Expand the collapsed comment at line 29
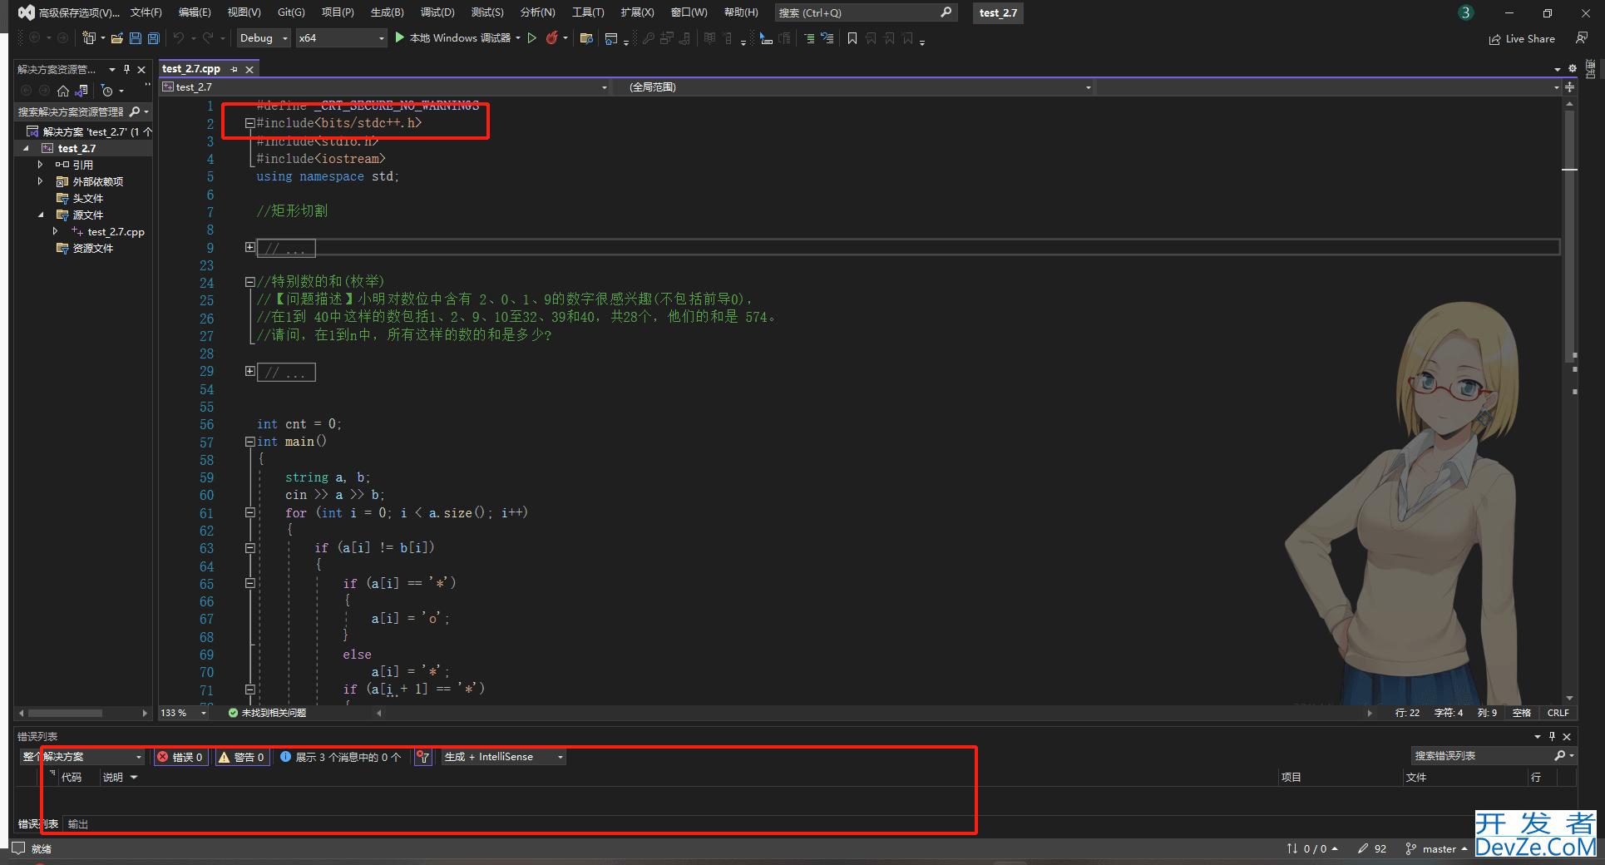This screenshot has height=865, width=1605. click(x=249, y=371)
